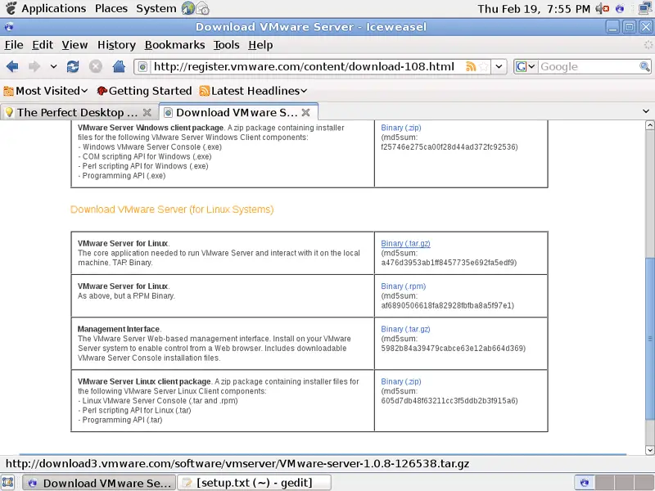Switch to Download VMware Server taskbar button
Viewport: 655px width, 491px height.
coord(99,483)
